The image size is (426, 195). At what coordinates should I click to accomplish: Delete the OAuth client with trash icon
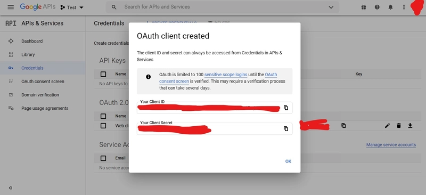398,125
